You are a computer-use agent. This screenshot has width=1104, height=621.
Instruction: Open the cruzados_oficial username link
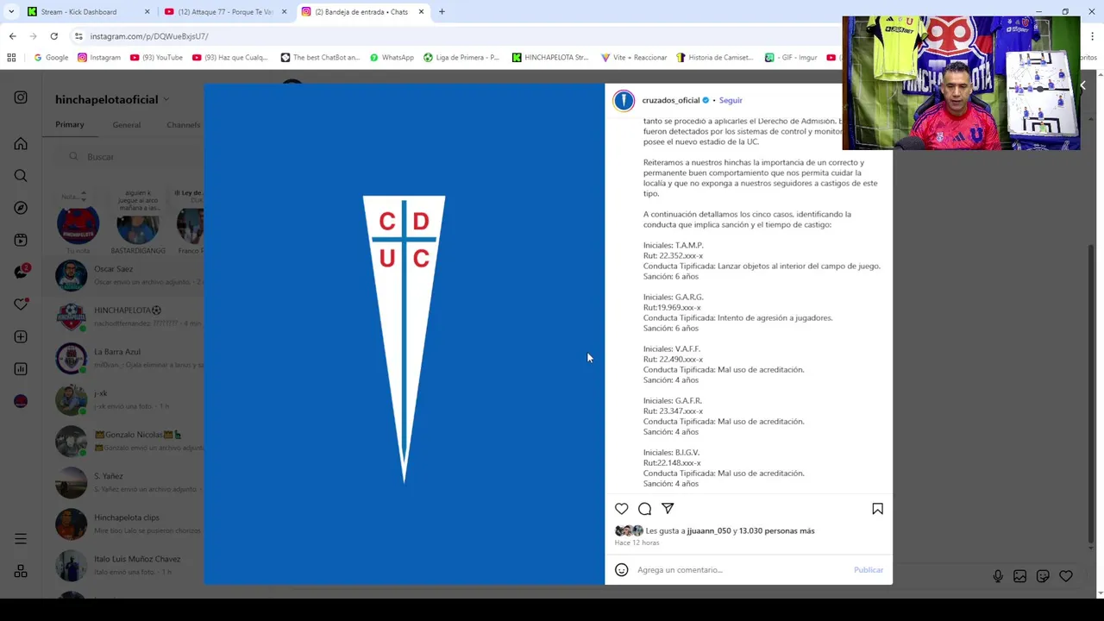click(x=671, y=100)
